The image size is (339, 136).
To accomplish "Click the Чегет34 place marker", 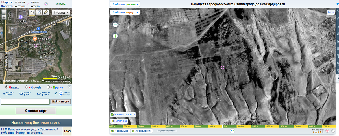I will click(x=21, y=17).
